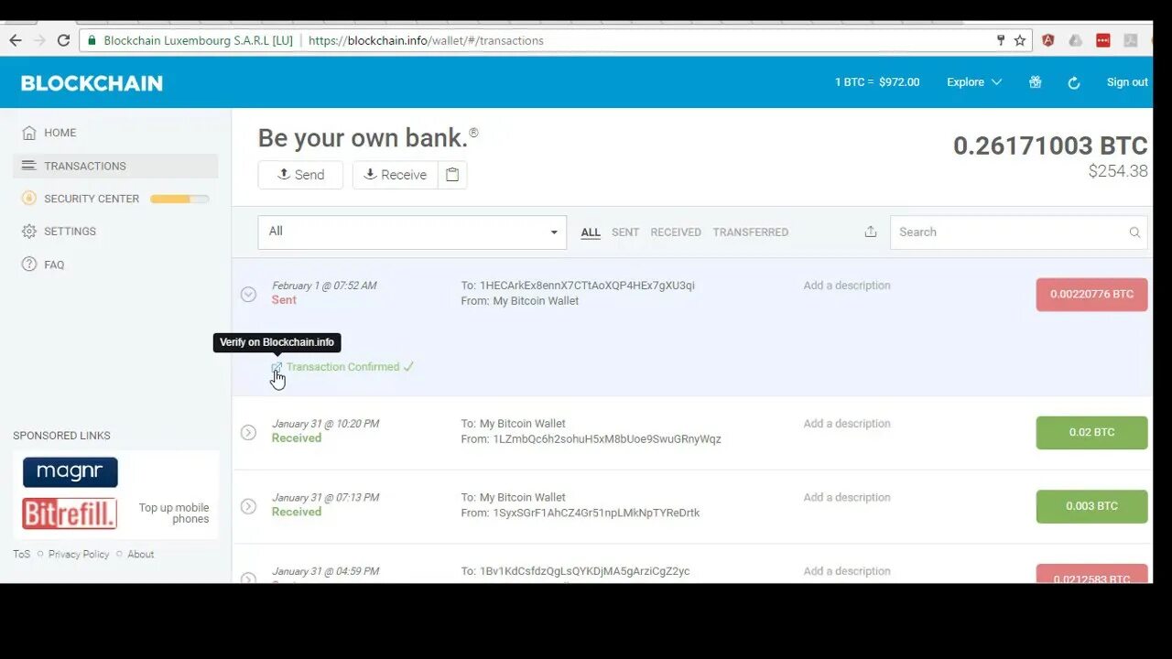This screenshot has width=1172, height=659.
Task: Click the 0.00220776 BTC amount button
Action: click(1091, 295)
